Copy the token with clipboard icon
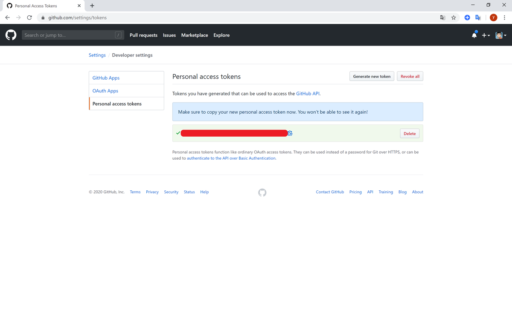This screenshot has width=512, height=327. [x=290, y=133]
